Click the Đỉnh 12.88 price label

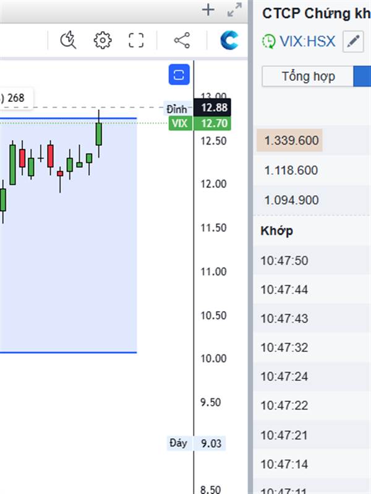point(198,108)
